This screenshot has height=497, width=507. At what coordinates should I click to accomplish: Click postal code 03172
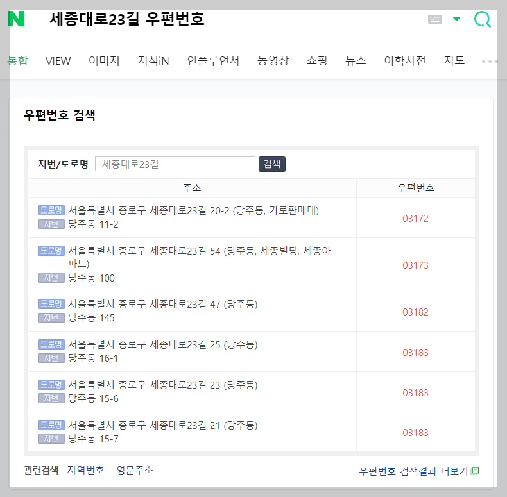tap(415, 219)
